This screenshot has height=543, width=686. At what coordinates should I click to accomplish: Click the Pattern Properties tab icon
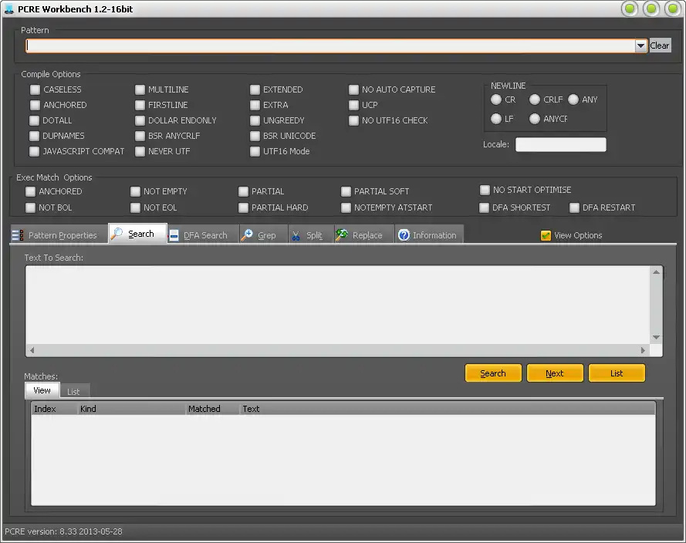click(18, 235)
